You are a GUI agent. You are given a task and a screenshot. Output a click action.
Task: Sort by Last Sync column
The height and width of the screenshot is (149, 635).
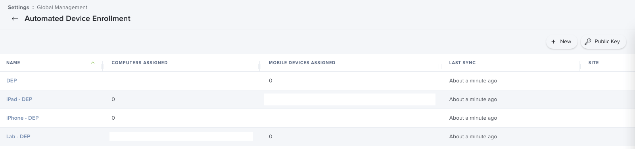[x=462, y=63]
